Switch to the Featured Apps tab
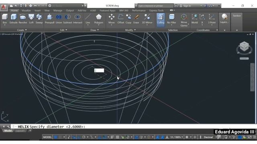This screenshot has height=144, width=257. (108, 10)
